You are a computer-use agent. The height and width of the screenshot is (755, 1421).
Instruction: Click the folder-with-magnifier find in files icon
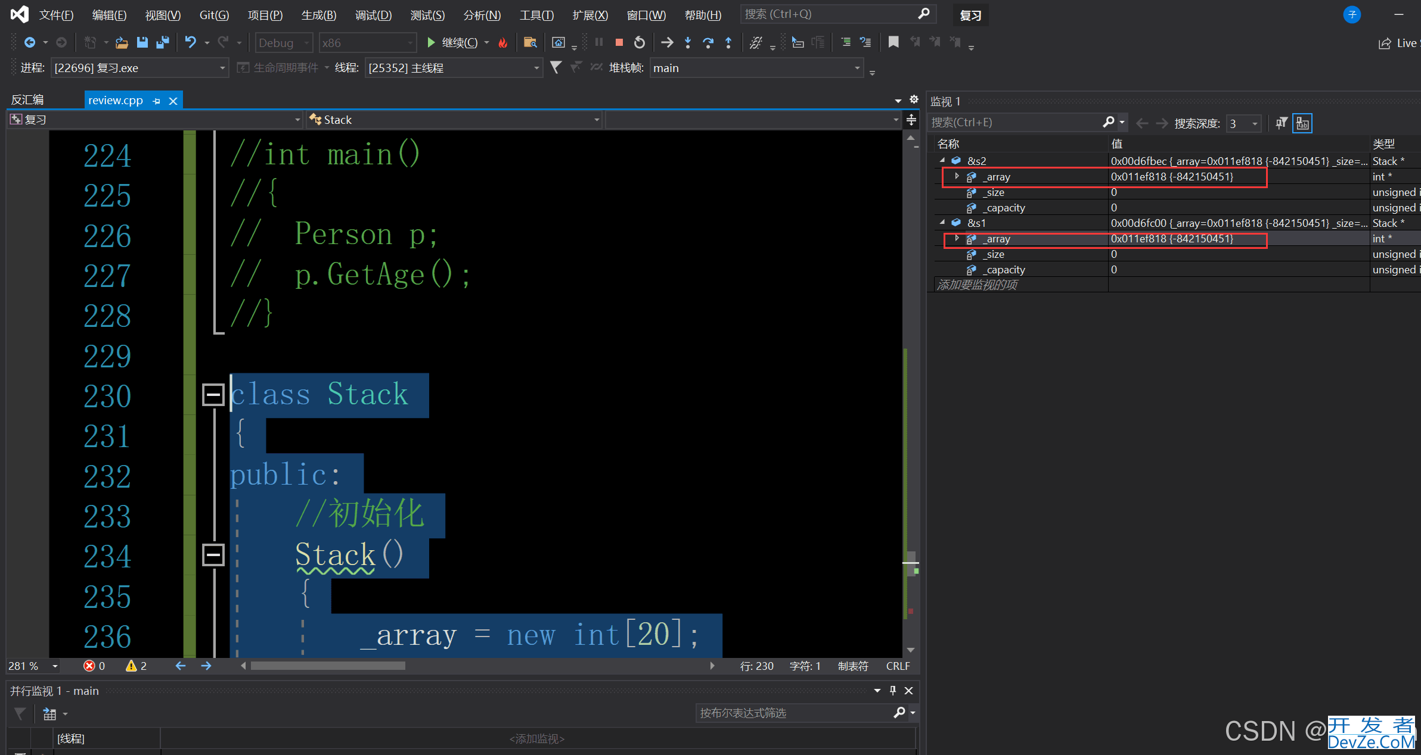[x=530, y=42]
